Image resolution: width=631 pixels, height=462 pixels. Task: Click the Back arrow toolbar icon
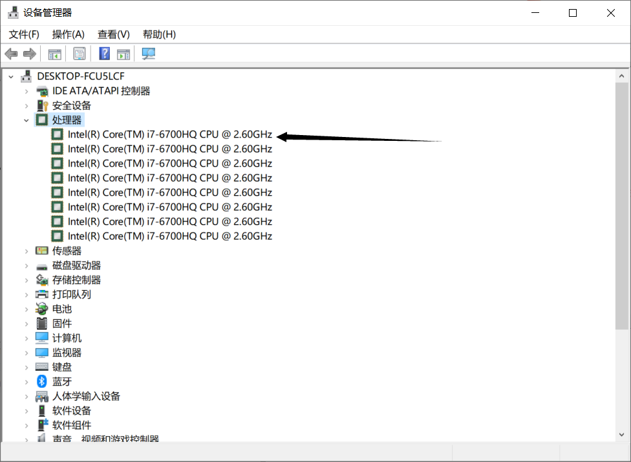click(x=11, y=54)
